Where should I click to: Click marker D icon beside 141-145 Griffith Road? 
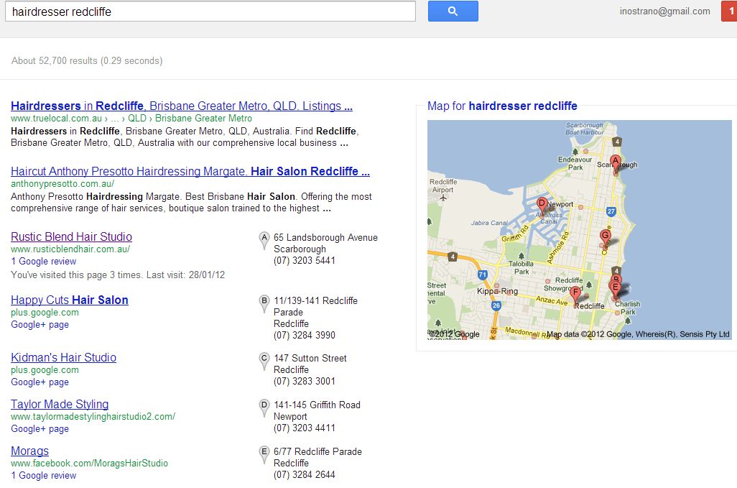[x=264, y=408]
